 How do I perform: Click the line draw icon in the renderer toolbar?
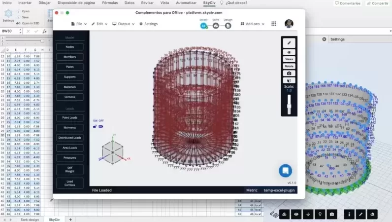(360, 214)
